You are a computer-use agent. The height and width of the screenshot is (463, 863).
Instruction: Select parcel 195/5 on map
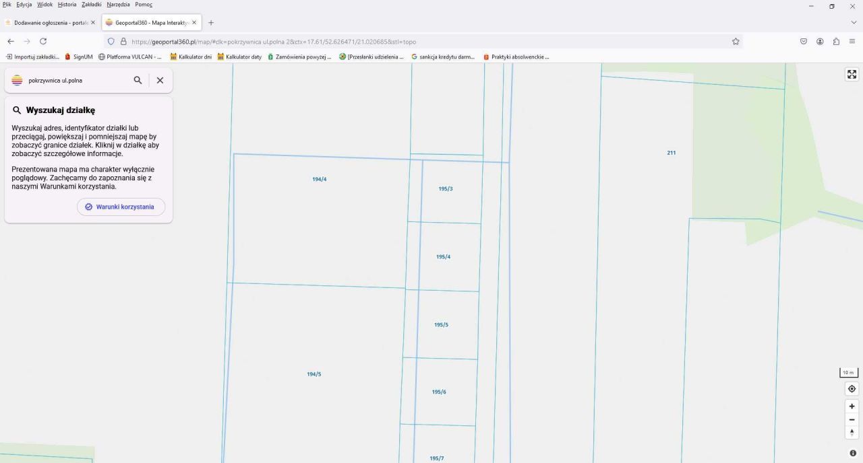(441, 325)
